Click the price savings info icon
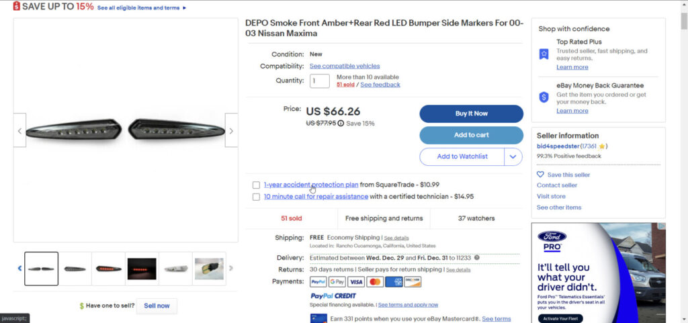Screen dimensions: 688x323 pos(341,124)
